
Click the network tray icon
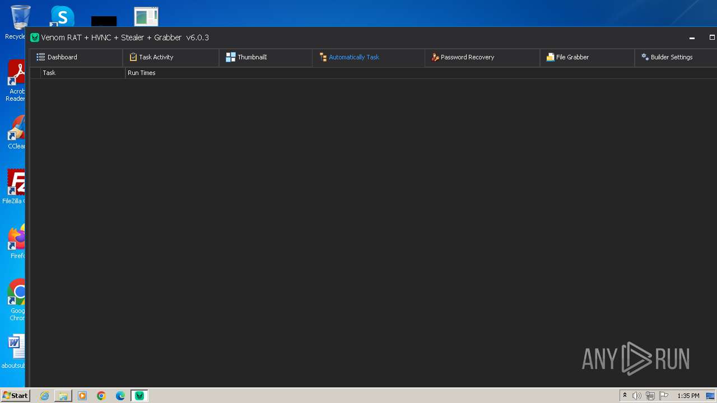(650, 396)
